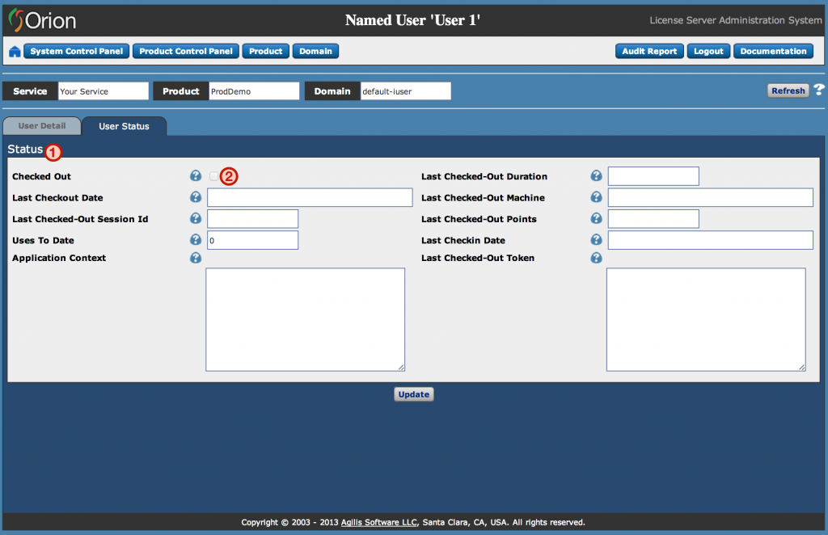
Task: Open the Audit Report page
Action: click(x=649, y=51)
